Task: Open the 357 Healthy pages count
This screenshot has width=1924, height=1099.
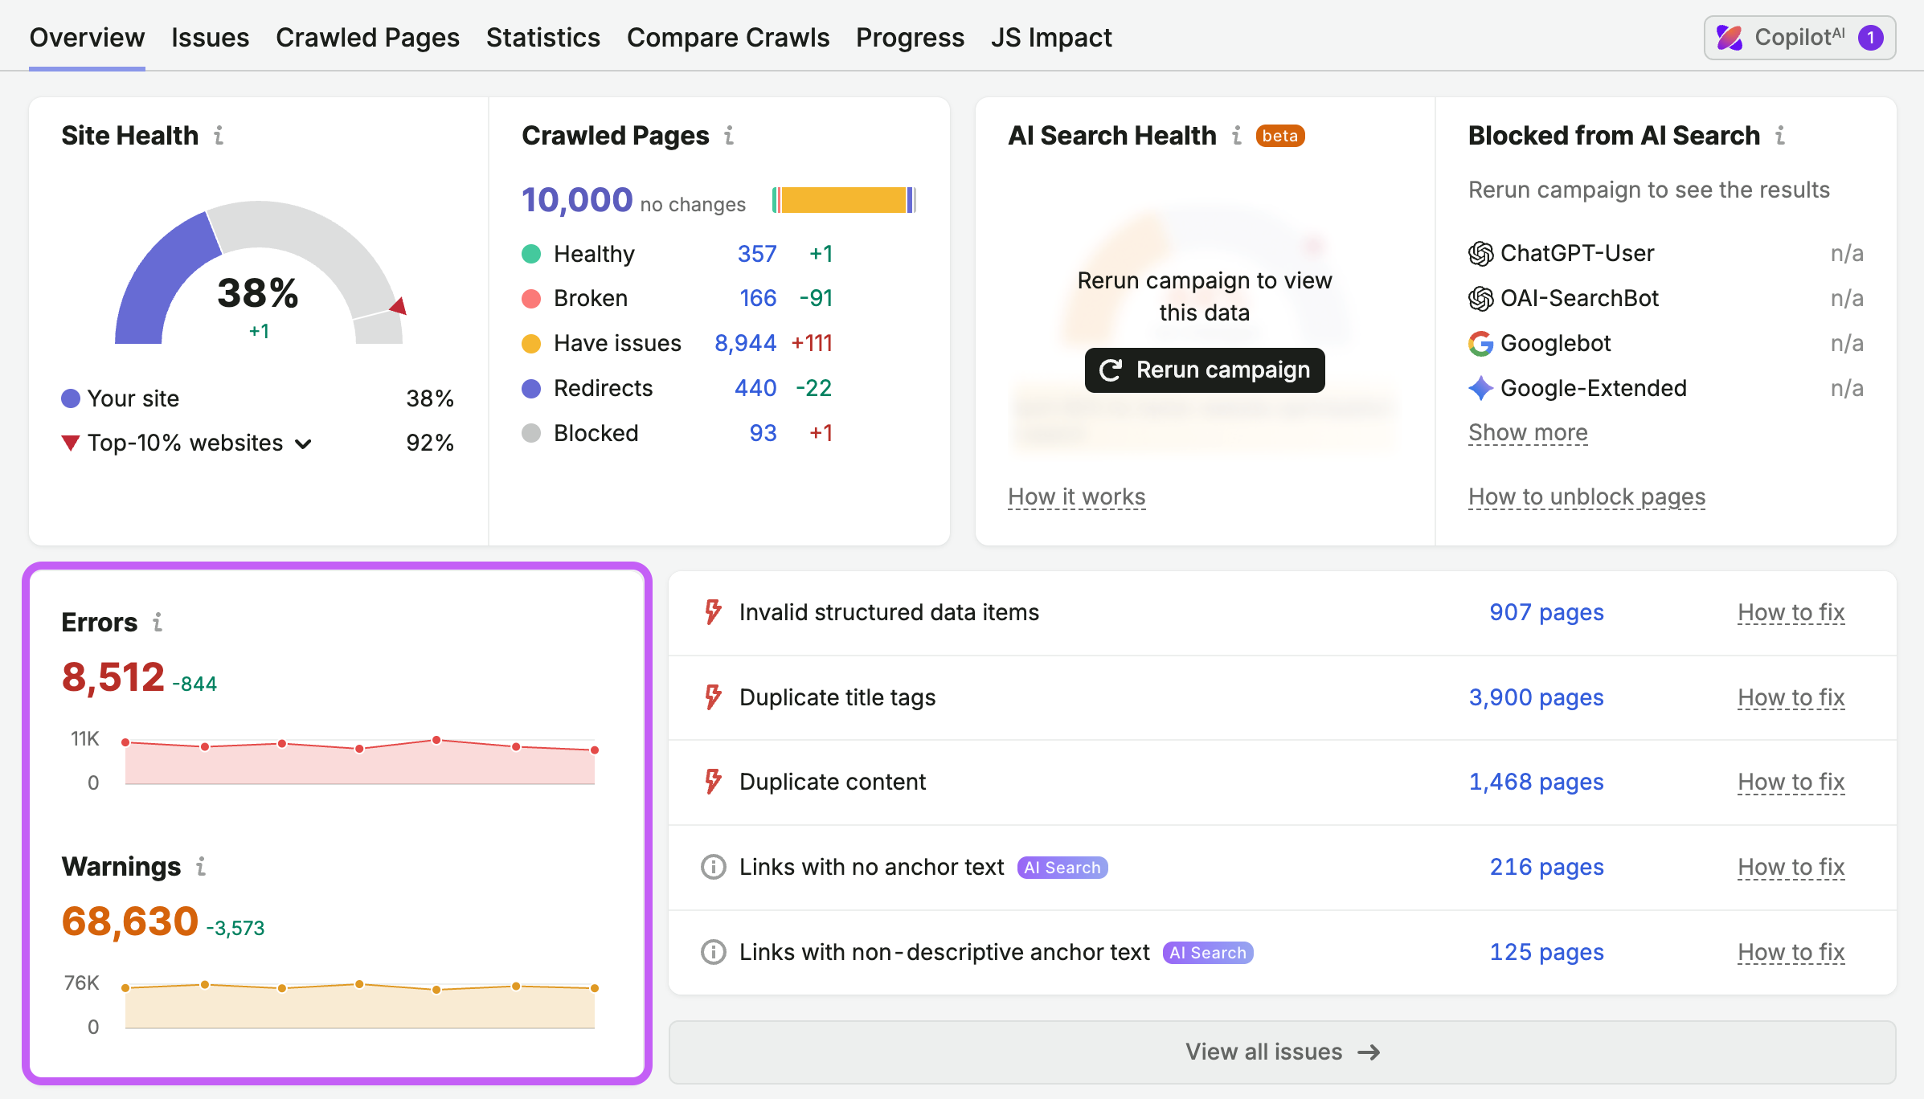Action: [x=757, y=254]
